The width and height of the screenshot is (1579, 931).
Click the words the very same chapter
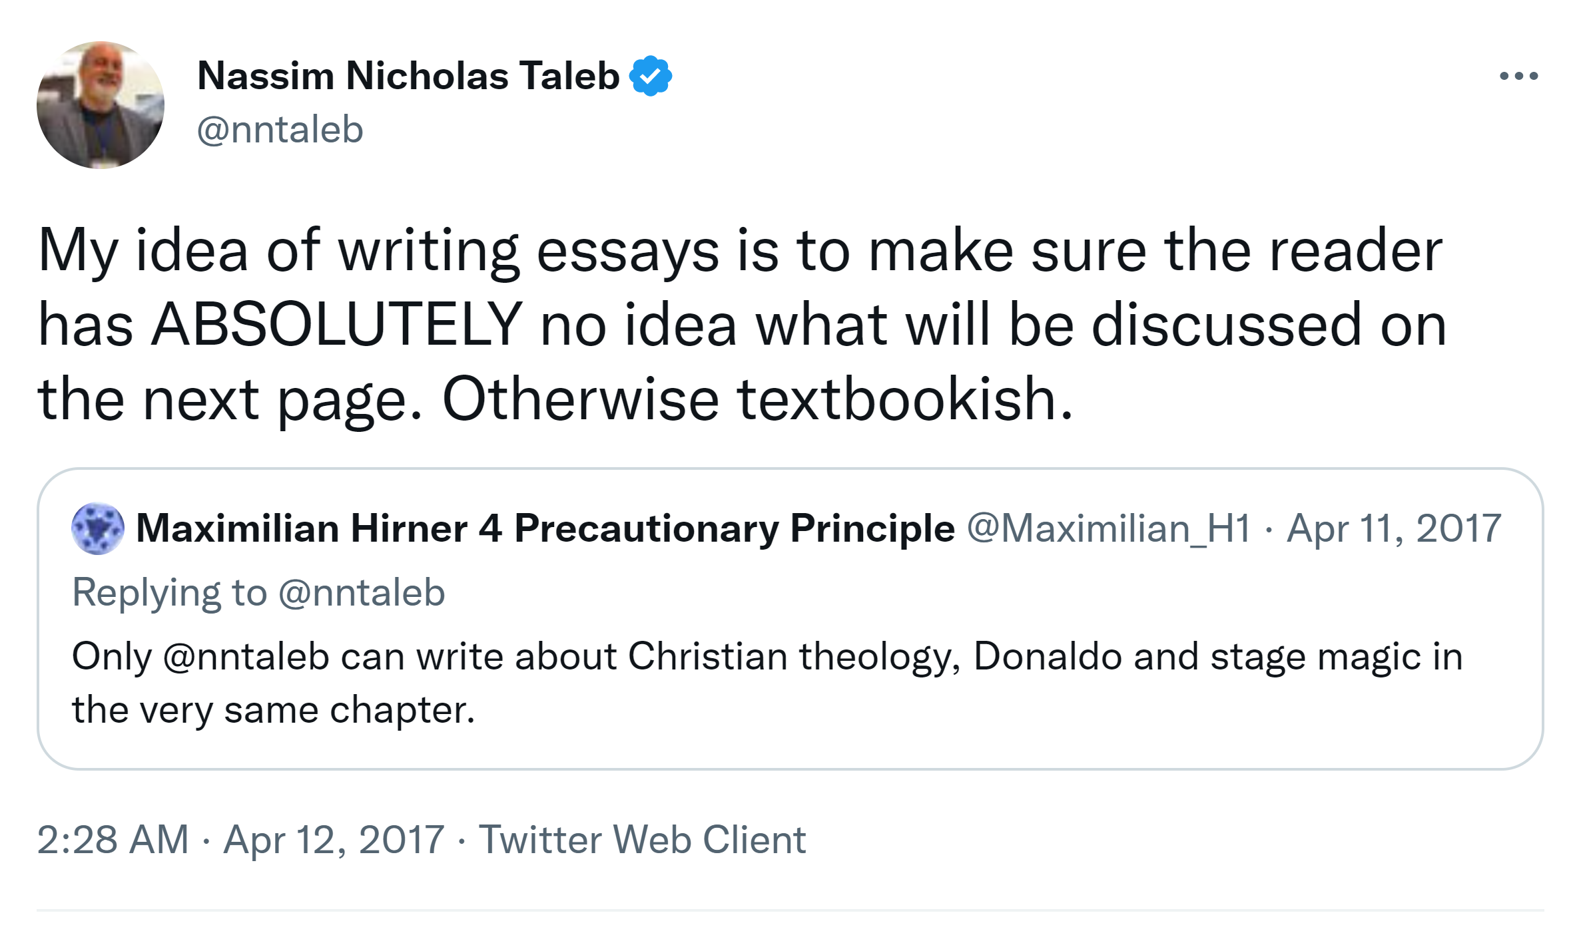coord(273,710)
